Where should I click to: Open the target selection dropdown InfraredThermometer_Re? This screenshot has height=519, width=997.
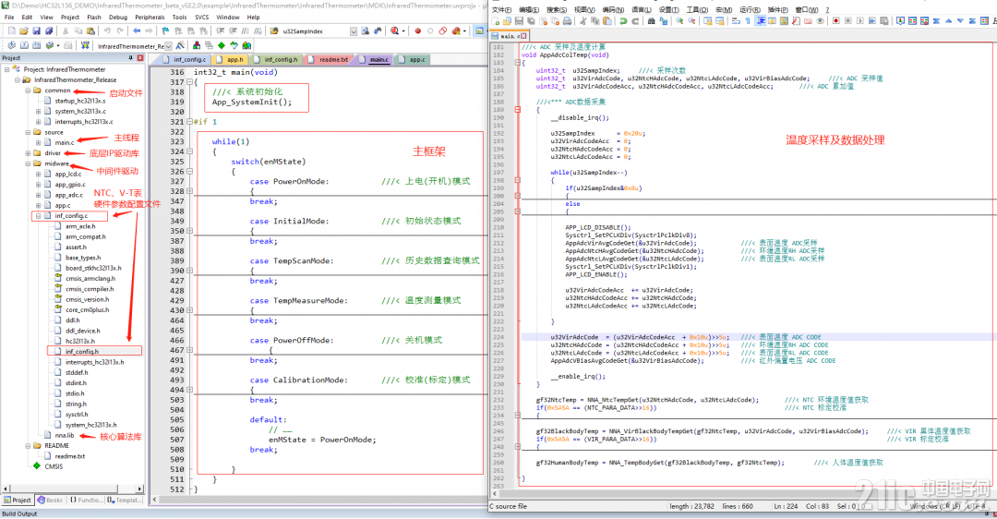coord(169,46)
